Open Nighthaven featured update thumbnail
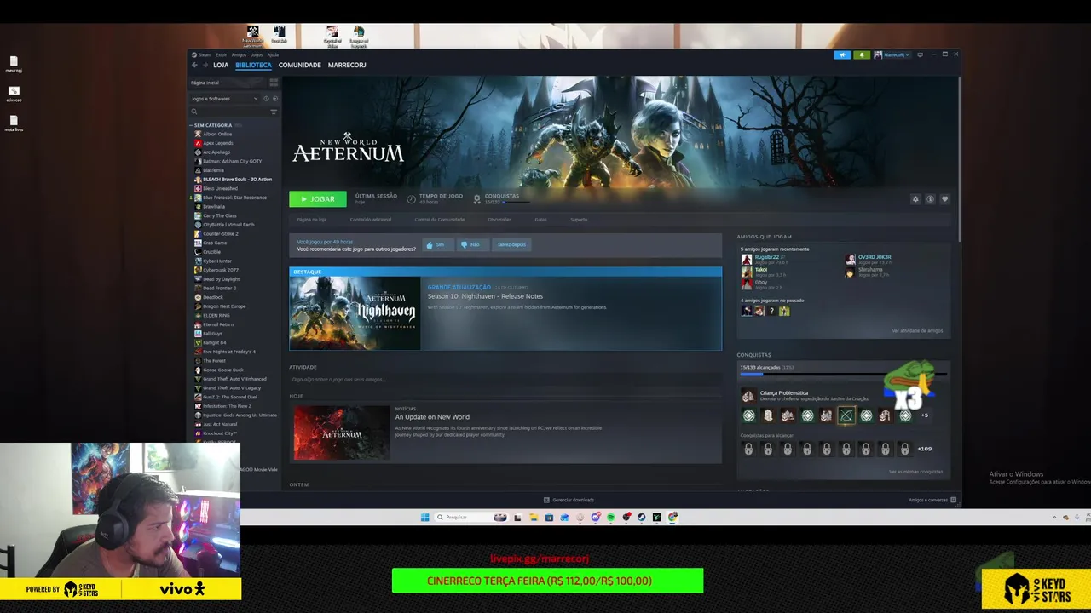Image resolution: width=1091 pixels, height=613 pixels. 355,312
